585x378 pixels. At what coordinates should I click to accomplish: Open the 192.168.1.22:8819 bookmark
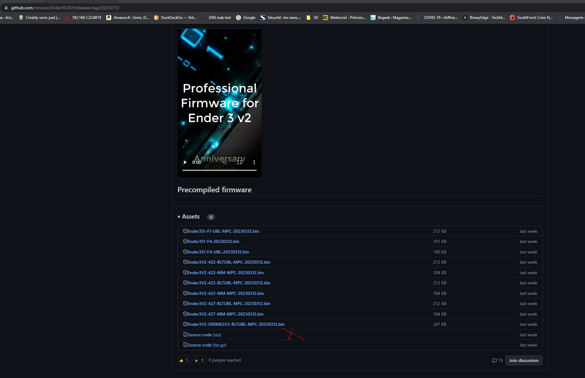[83, 18]
